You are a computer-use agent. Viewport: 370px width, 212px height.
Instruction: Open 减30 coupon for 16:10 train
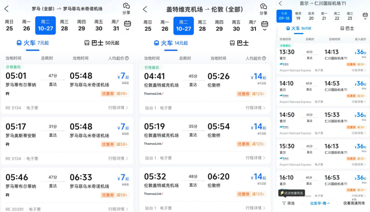coord(356,190)
